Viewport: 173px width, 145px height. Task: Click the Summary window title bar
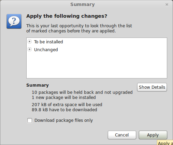pos(82,4)
